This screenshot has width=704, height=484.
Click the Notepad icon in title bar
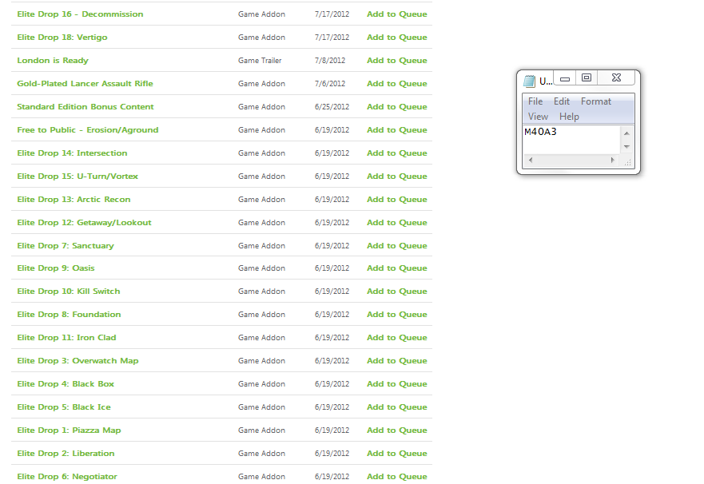[529, 81]
